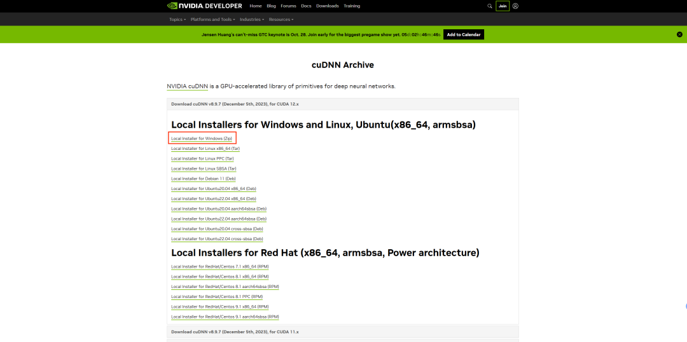
Task: Download Local Installer for Debian 11 (Deb)
Action: (x=204, y=179)
